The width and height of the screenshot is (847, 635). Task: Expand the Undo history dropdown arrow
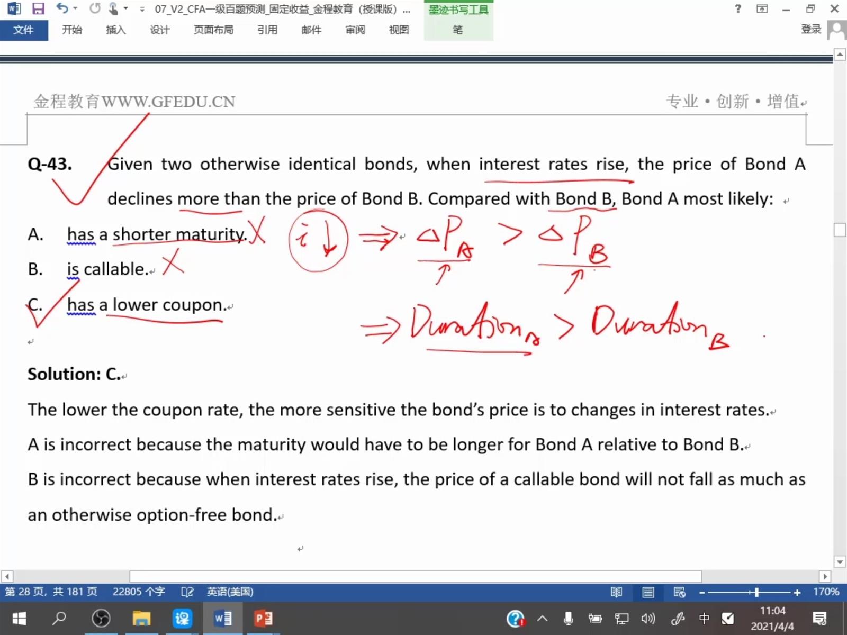75,8
